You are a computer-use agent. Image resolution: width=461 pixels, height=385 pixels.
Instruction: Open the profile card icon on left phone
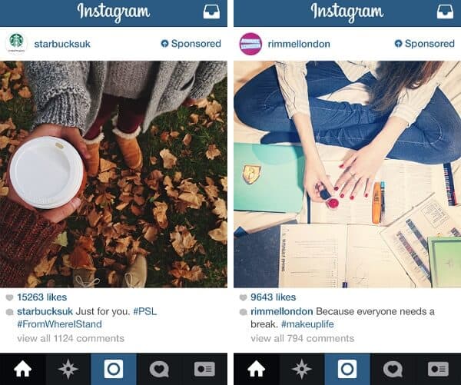pyautogui.click(x=204, y=369)
